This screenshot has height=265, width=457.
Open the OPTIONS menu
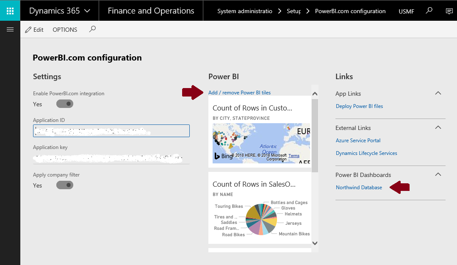pyautogui.click(x=64, y=29)
